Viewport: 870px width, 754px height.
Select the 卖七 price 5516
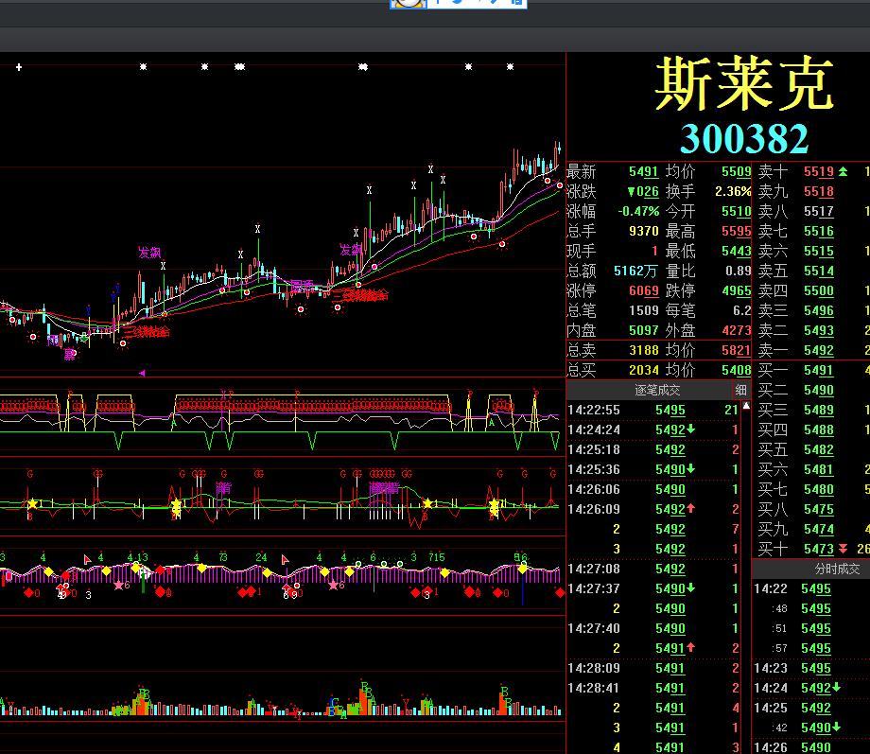(x=818, y=231)
